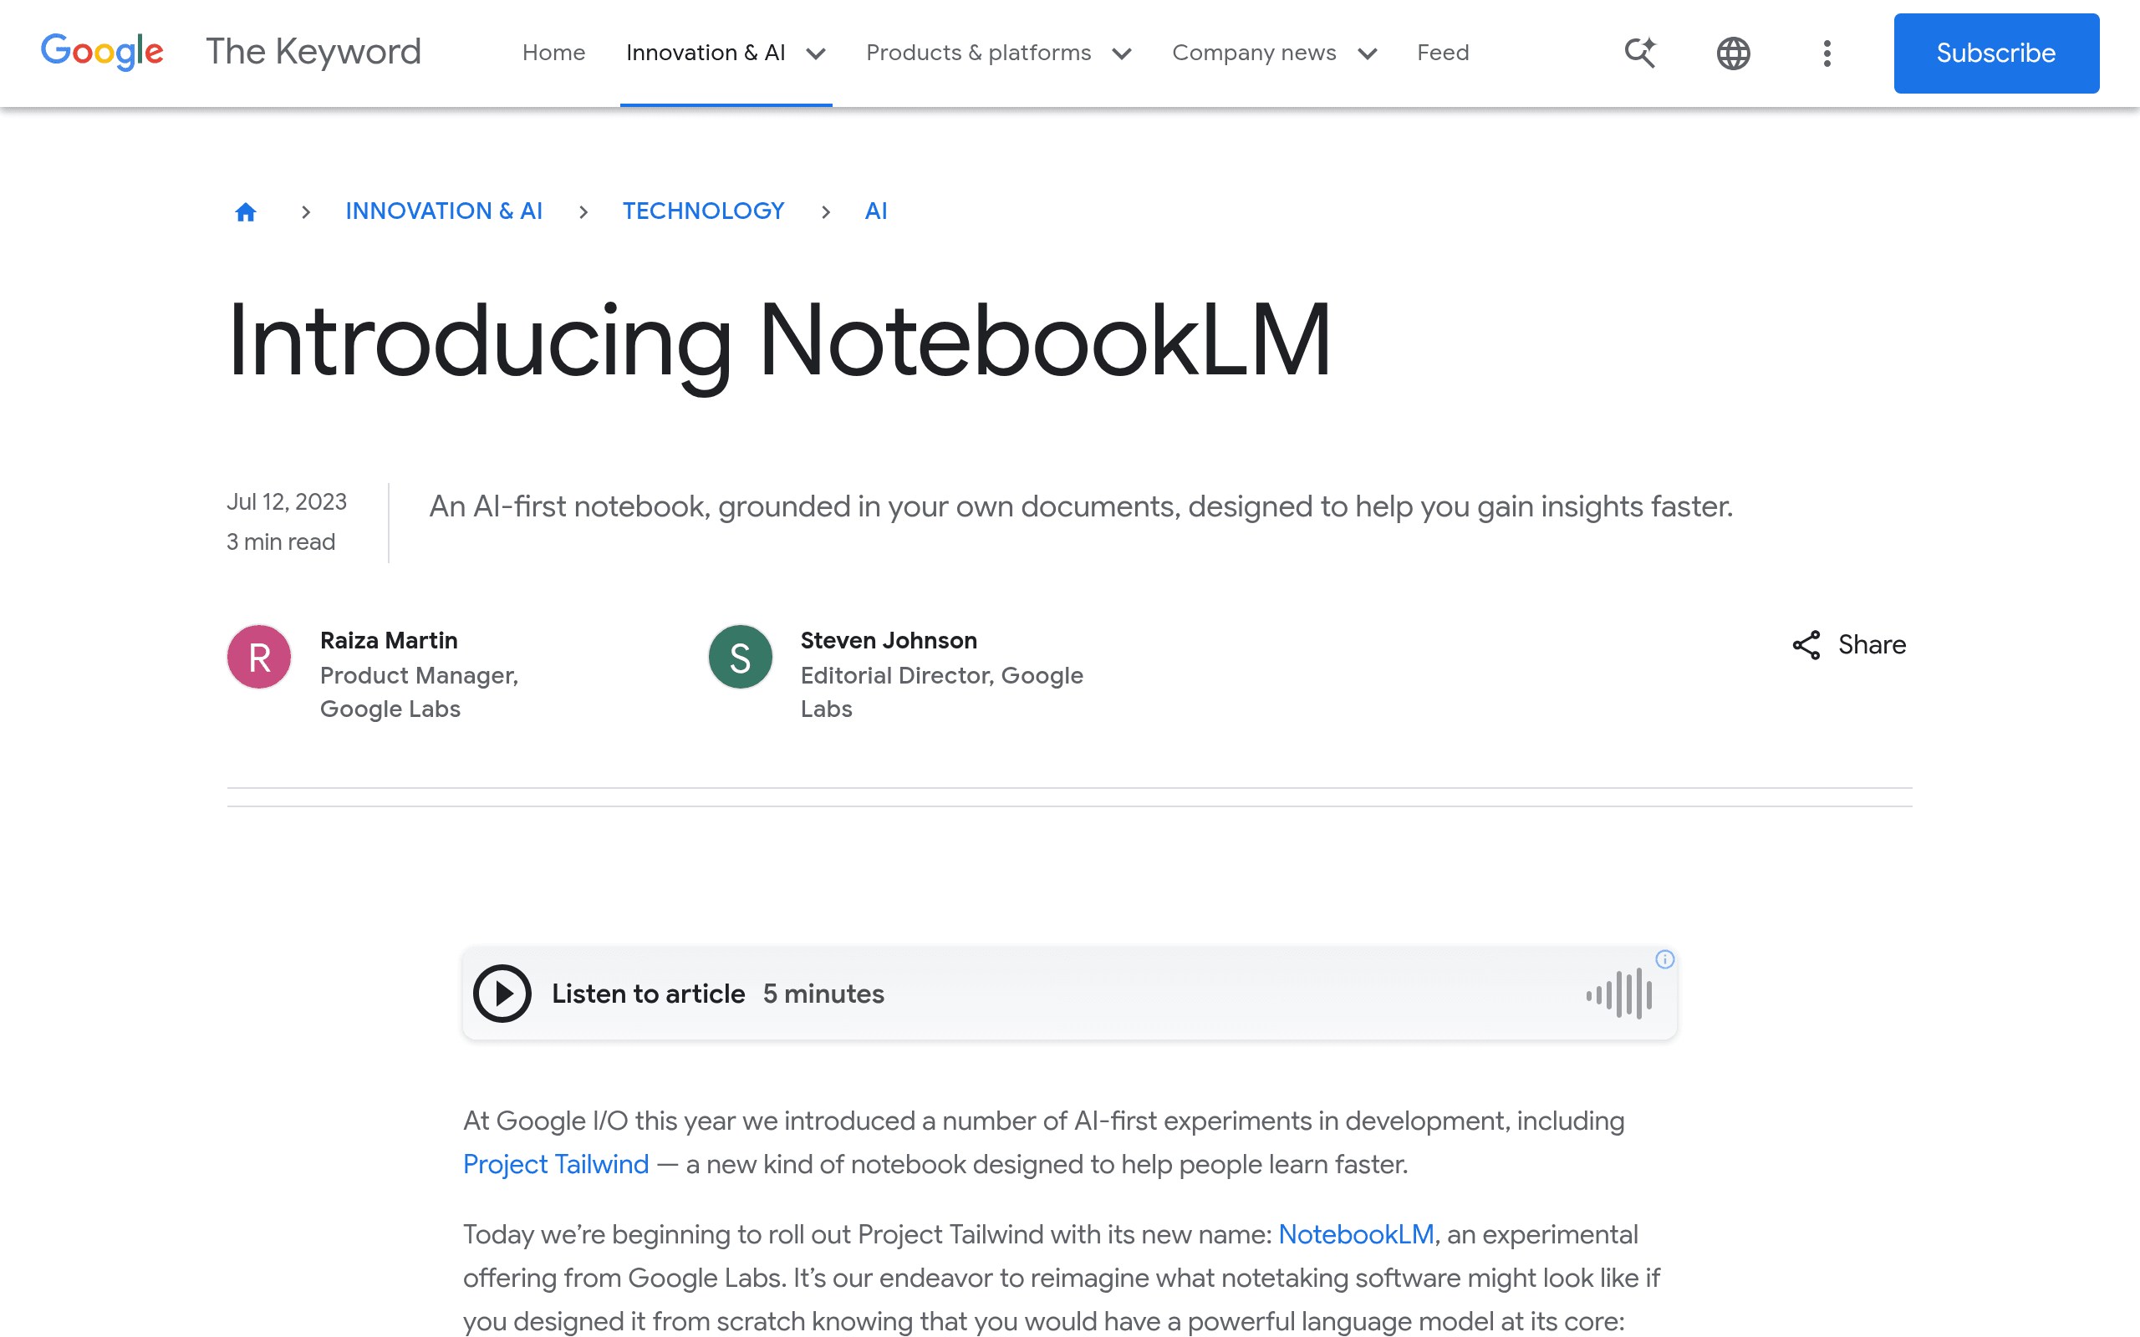Click the breadcrumb home icon
This screenshot has height=1337, width=2140.
click(x=246, y=211)
